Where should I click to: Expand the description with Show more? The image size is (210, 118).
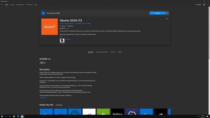(44, 98)
